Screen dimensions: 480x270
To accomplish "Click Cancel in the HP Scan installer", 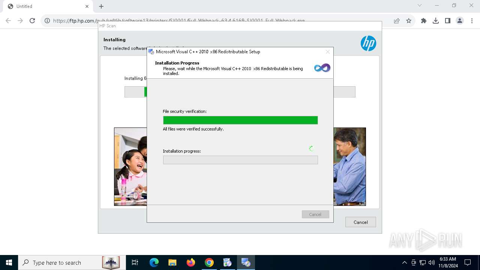I will (x=361, y=222).
